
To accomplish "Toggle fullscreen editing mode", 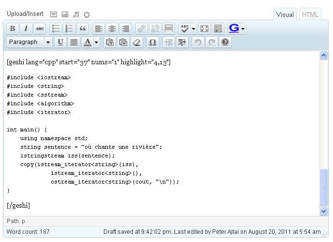I will (204, 28).
